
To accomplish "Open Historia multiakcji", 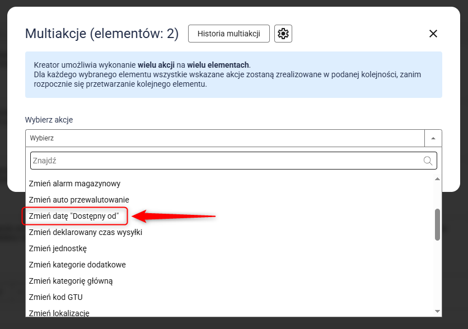I will pyautogui.click(x=228, y=34).
